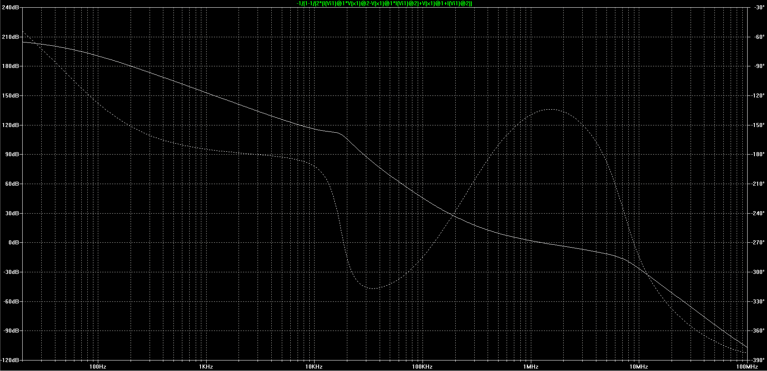Click the 0dB magnitude axis label
Screen dimensions: 767x371
pos(13,242)
